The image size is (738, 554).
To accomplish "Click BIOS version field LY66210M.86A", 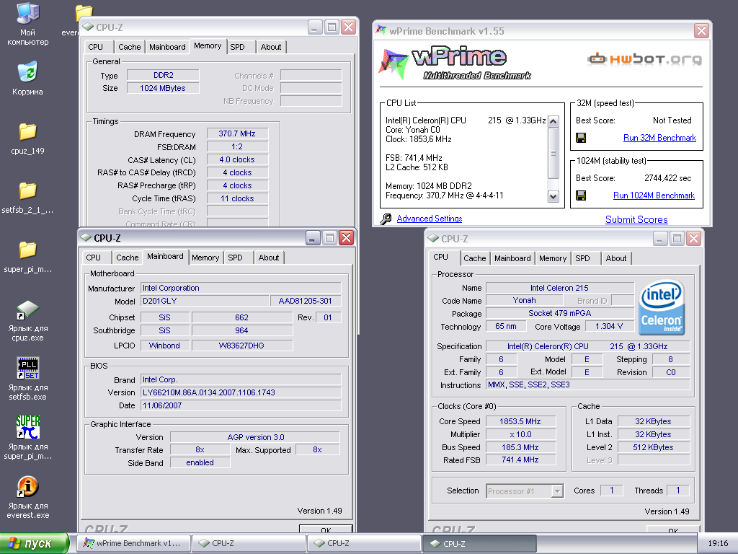I will 241,392.
